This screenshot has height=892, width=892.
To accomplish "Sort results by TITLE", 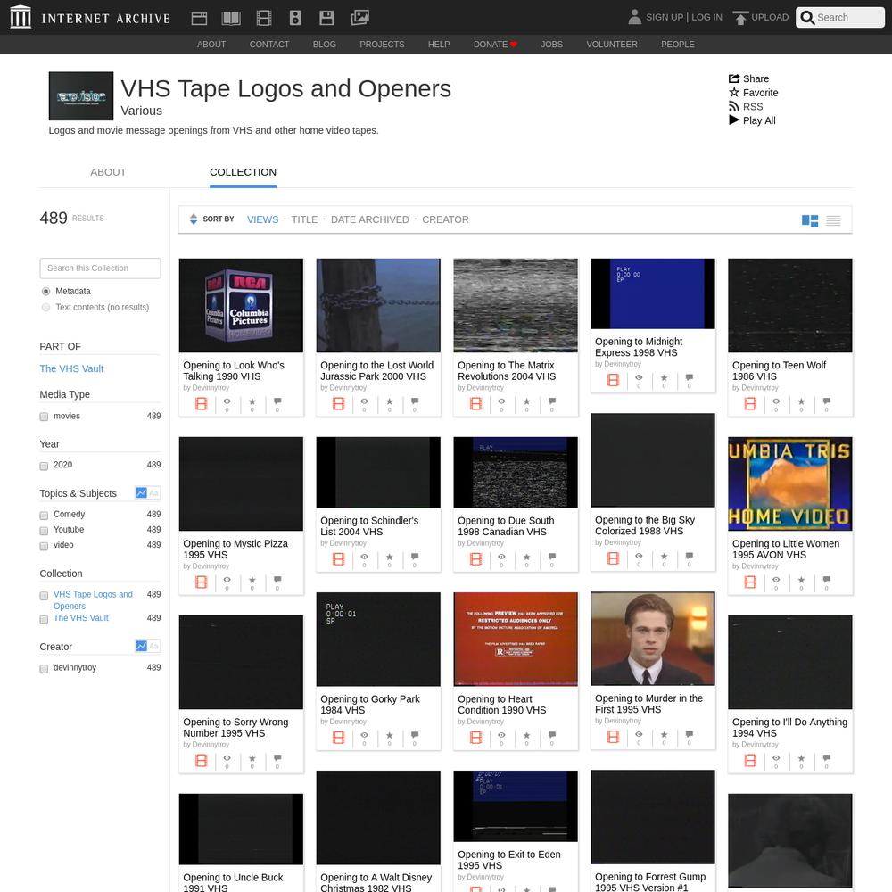I will click(304, 219).
